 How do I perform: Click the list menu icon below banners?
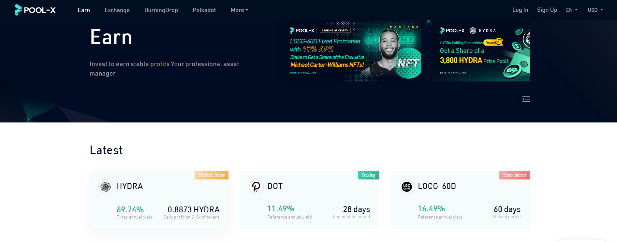[526, 99]
